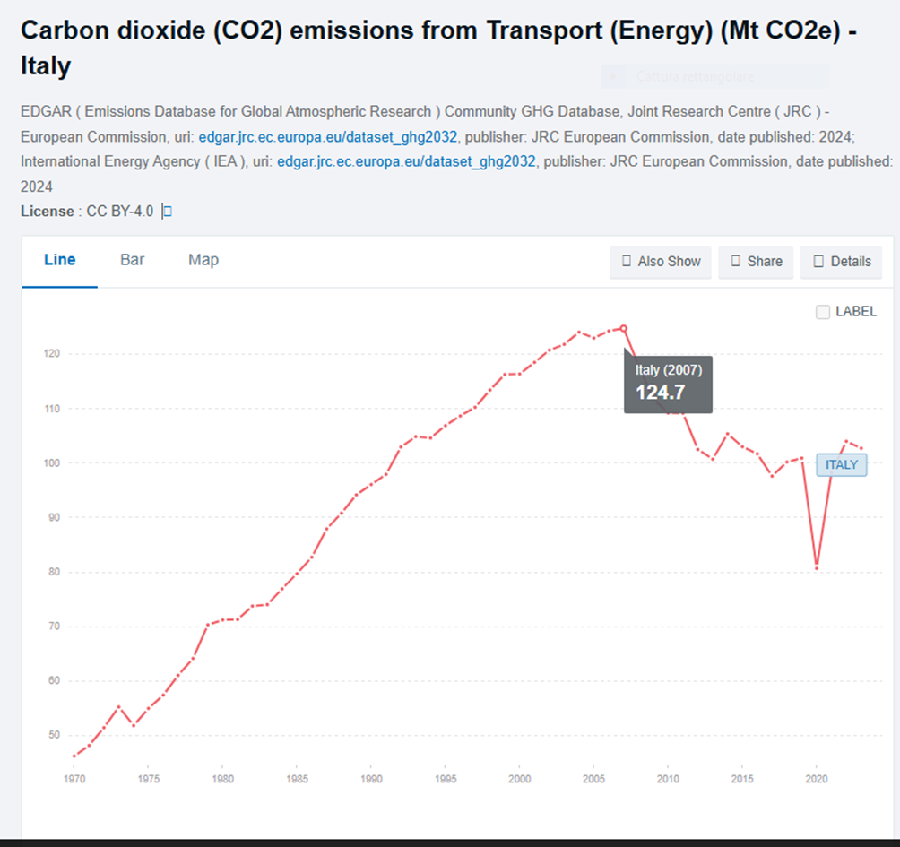Open the Also Show dropdown

[661, 262]
